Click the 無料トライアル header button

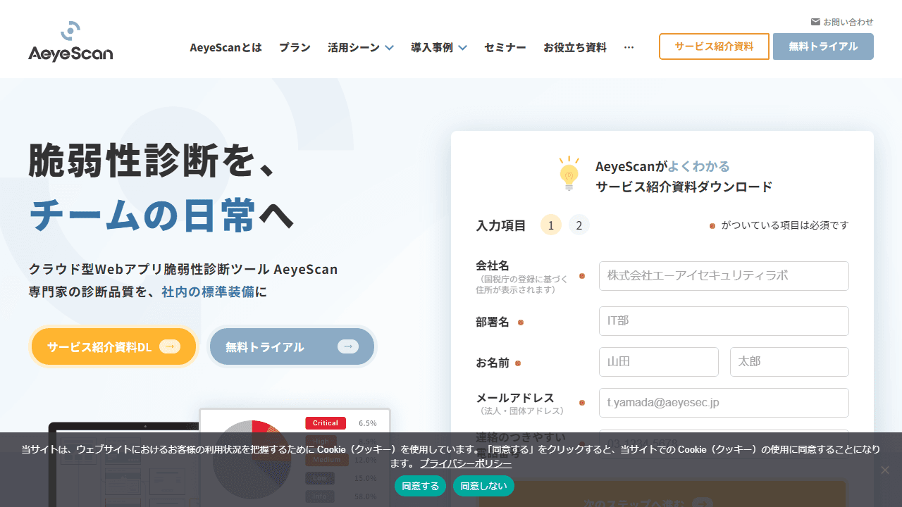click(823, 46)
